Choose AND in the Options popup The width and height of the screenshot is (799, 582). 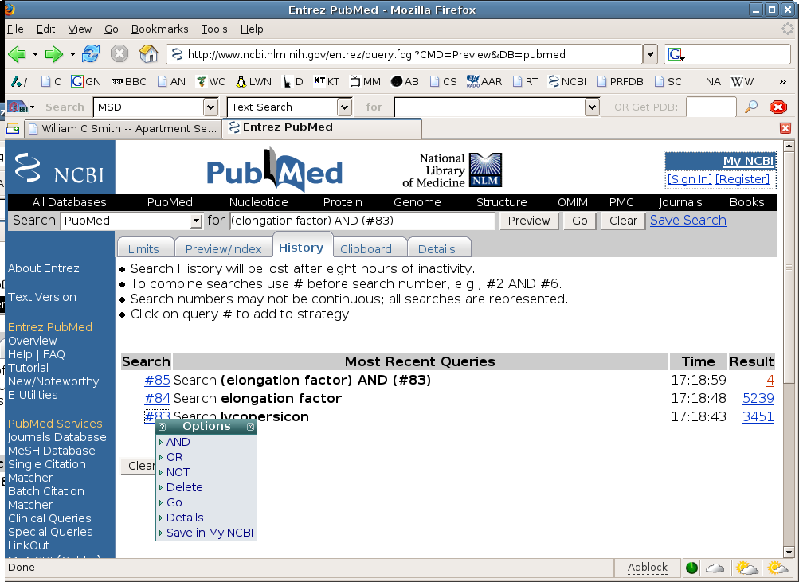pos(178,442)
